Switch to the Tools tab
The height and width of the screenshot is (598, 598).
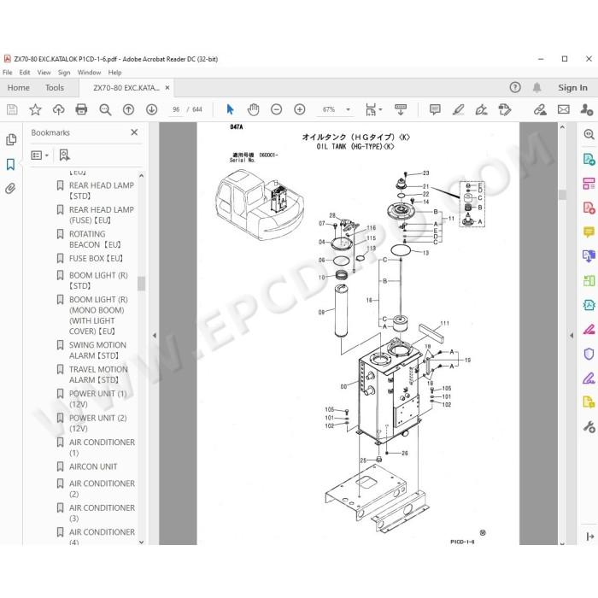55,88
